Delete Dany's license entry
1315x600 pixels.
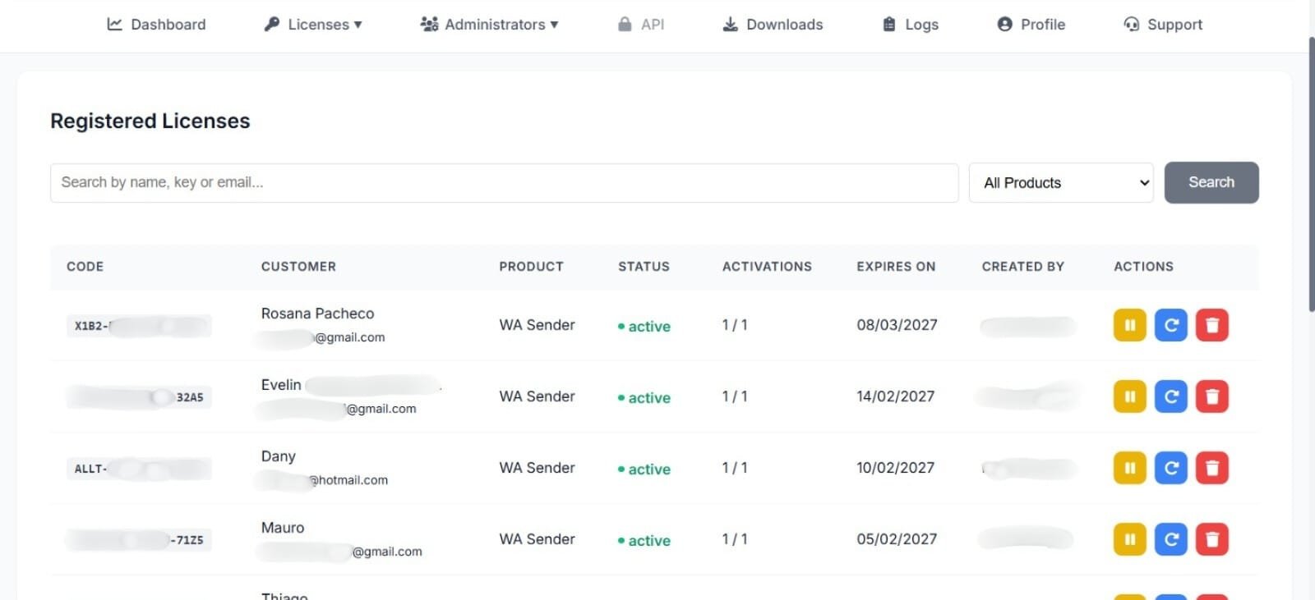(1211, 468)
